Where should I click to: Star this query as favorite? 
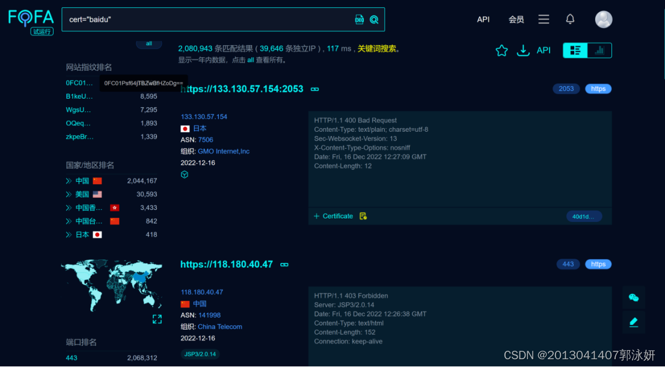pos(501,51)
